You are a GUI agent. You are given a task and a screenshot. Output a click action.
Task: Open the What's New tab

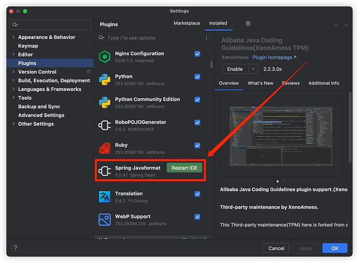click(260, 83)
